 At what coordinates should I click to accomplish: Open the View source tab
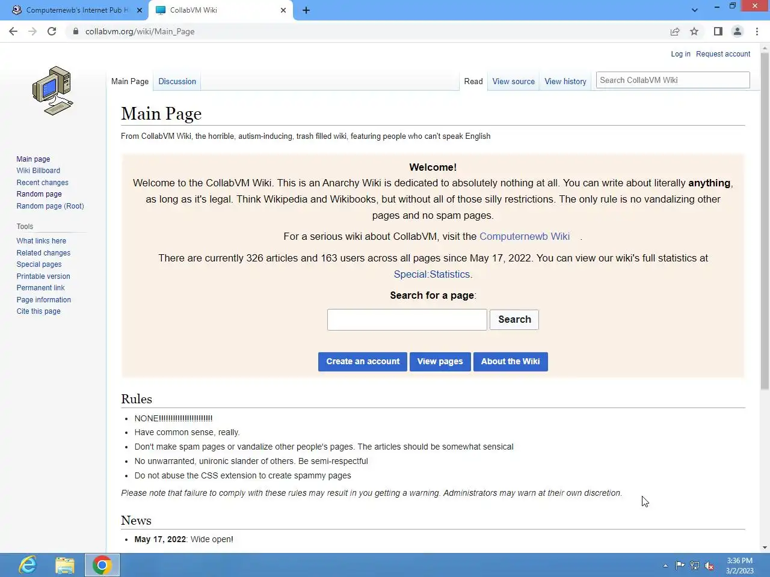[x=514, y=81]
